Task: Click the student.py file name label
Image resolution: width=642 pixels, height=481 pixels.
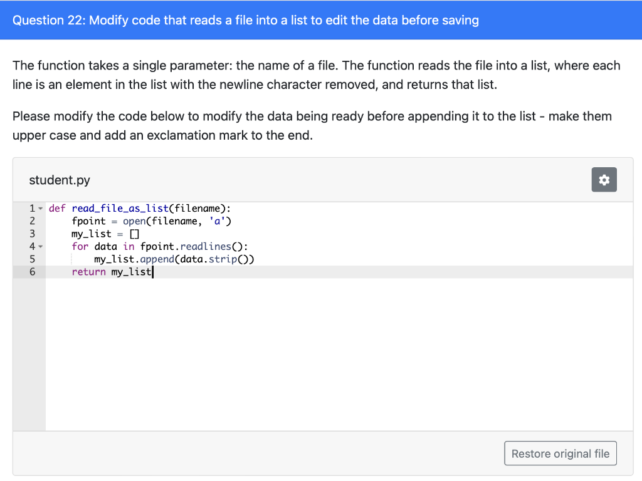Action: pos(60,180)
